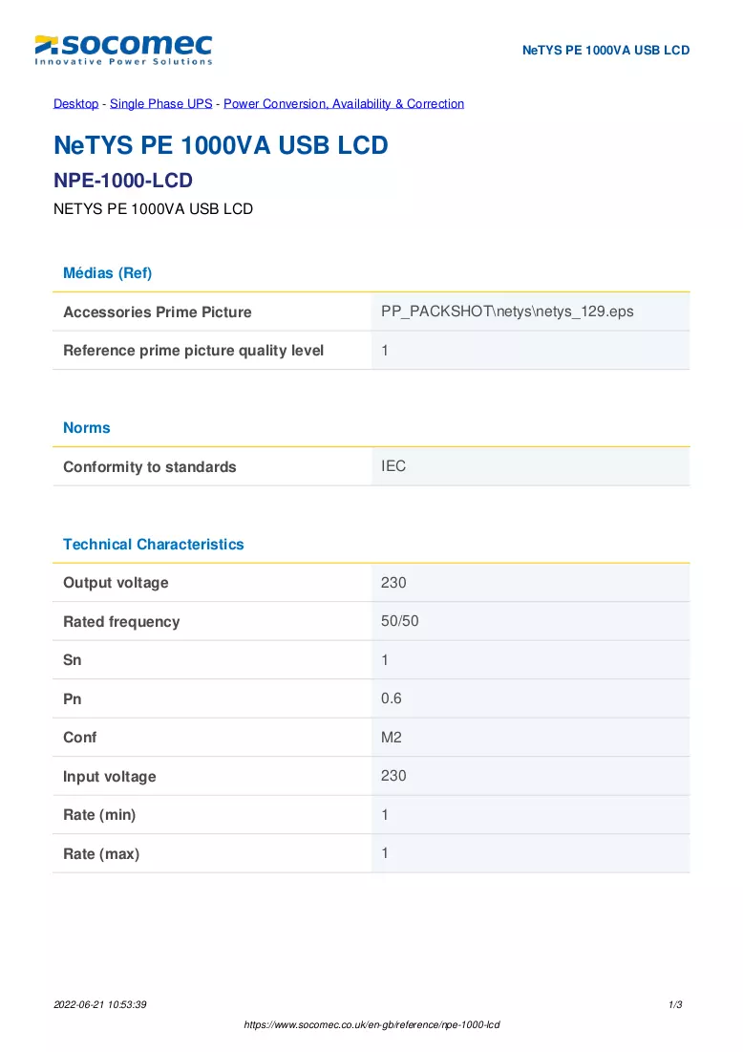Click the NeTYS PE 1000VA USB LCD title

pyautogui.click(x=221, y=145)
